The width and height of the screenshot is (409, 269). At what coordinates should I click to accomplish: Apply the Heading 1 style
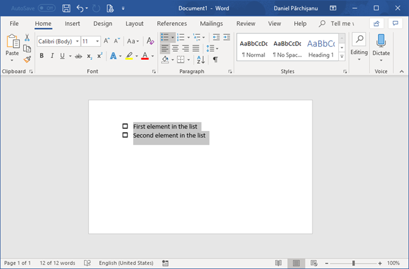click(x=321, y=49)
